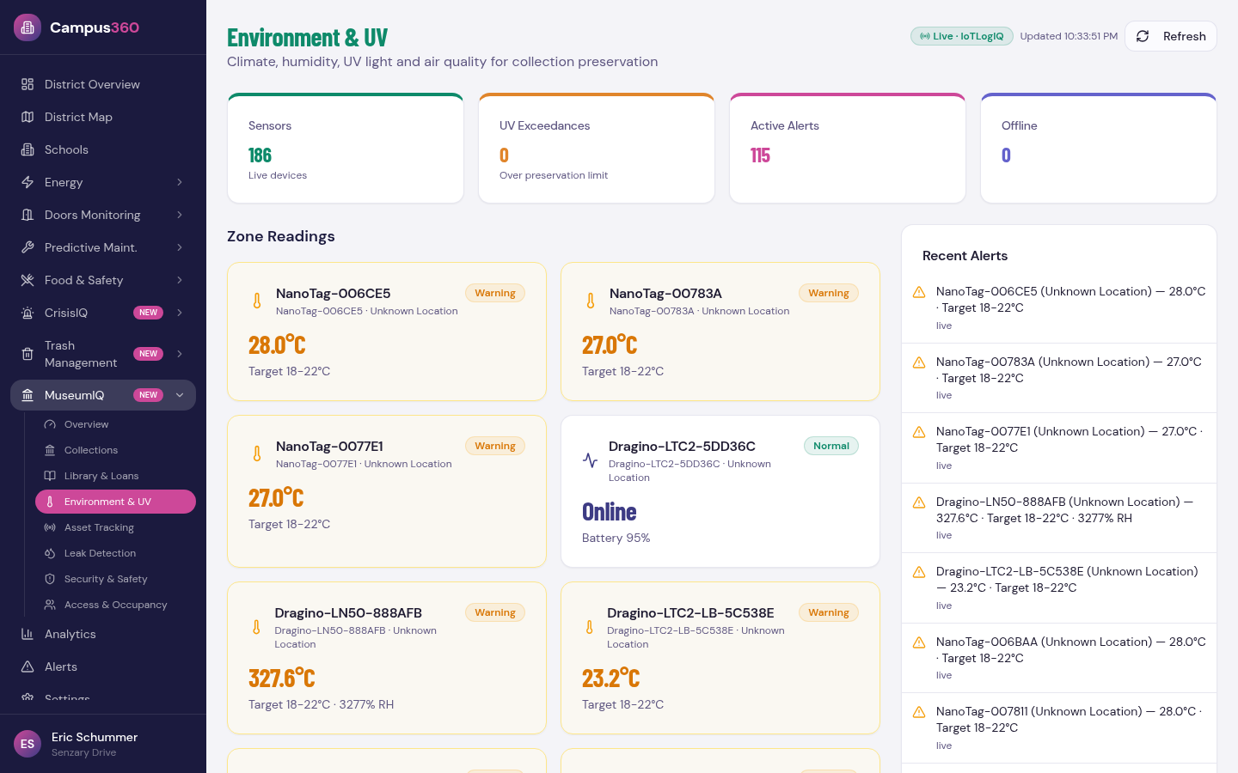Viewport: 1238px width, 773px height.
Task: Open Collections under MuseumIQ
Action: (115, 450)
